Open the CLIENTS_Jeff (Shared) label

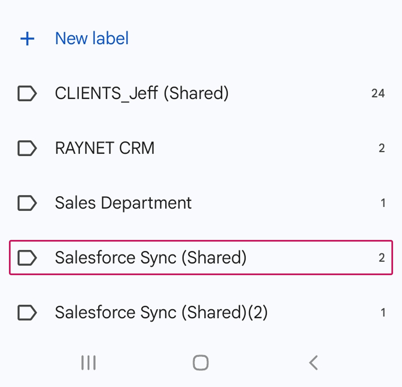click(x=142, y=93)
